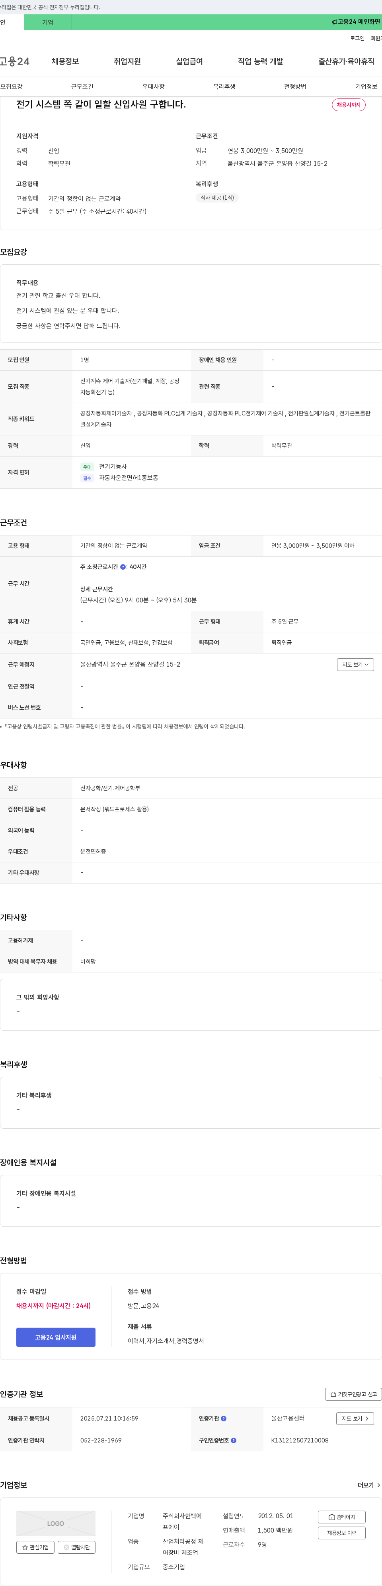Click the company LOGO placeholder image
382x1586 pixels.
(56, 1523)
